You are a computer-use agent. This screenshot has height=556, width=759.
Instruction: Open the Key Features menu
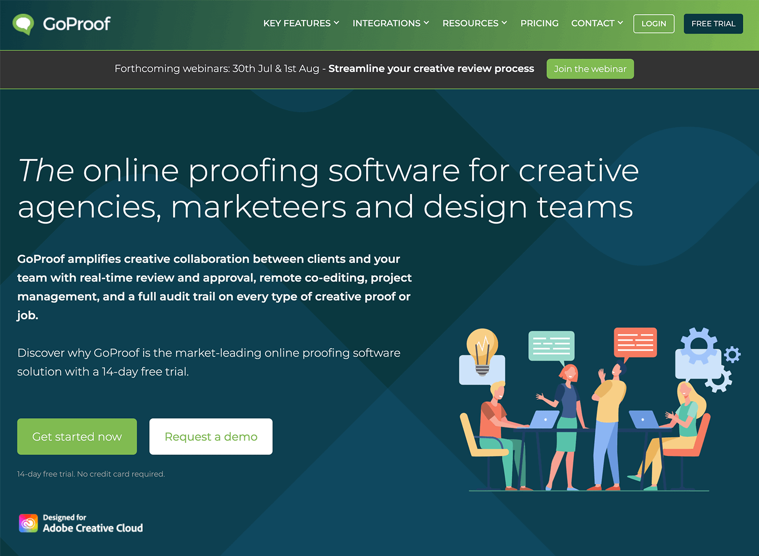[301, 23]
